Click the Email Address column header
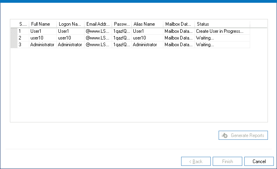The image size is (277, 169). [x=98, y=24]
